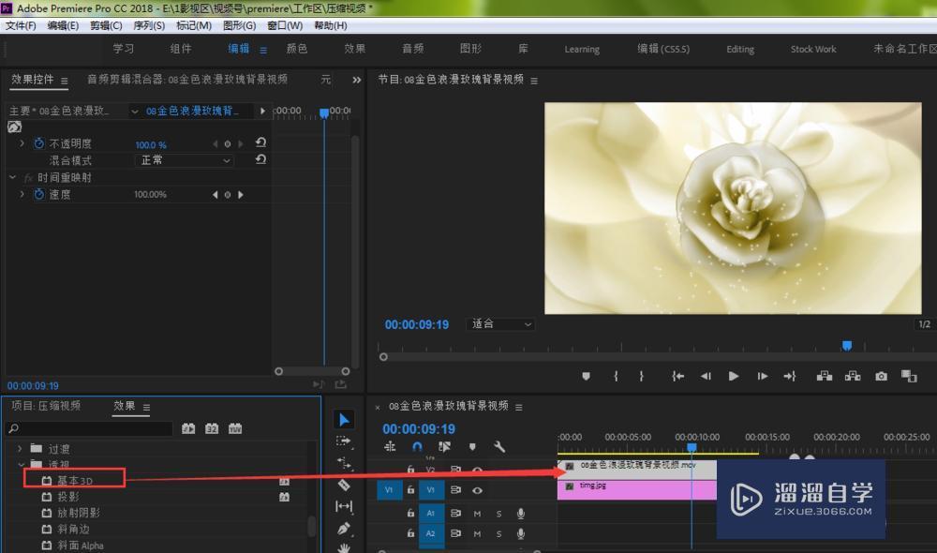Click the nest sequences insert icon in timeline
The image size is (937, 553).
(390, 446)
